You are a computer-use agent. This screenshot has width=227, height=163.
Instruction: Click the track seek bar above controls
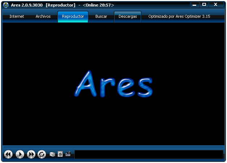coord(113,147)
